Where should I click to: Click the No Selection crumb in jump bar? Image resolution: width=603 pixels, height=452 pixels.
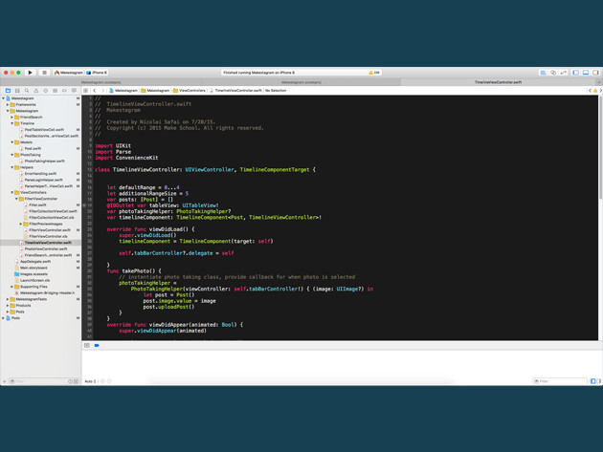tap(276, 91)
